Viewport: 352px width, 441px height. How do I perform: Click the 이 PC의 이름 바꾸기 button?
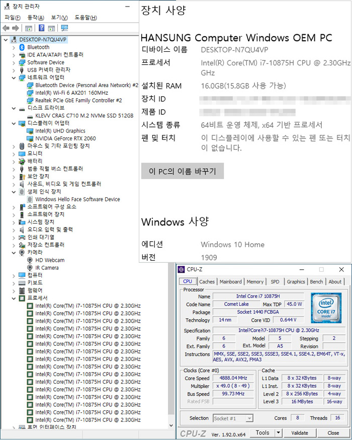click(x=183, y=171)
